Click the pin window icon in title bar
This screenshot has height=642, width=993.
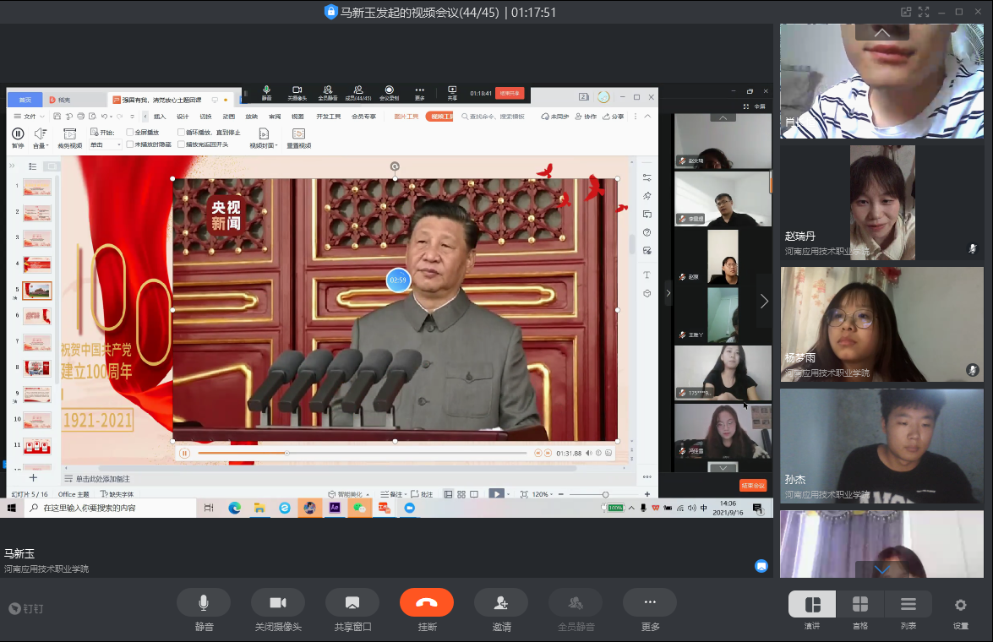tap(906, 12)
